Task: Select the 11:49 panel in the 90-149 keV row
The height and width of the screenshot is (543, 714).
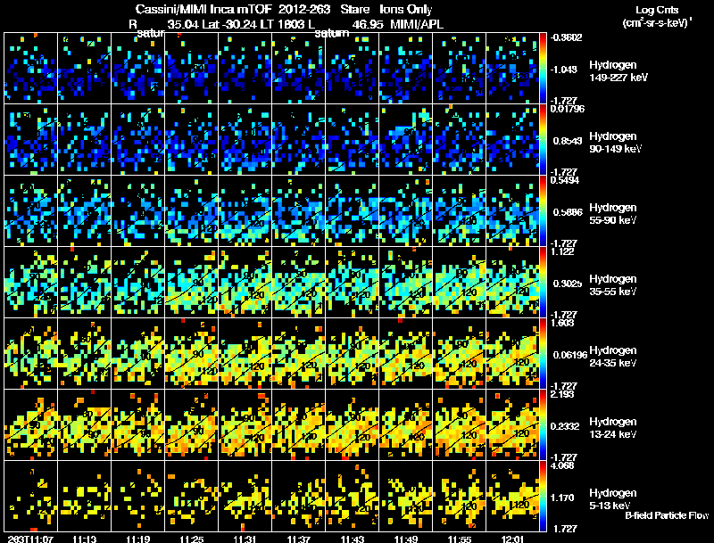Action: tap(406, 140)
